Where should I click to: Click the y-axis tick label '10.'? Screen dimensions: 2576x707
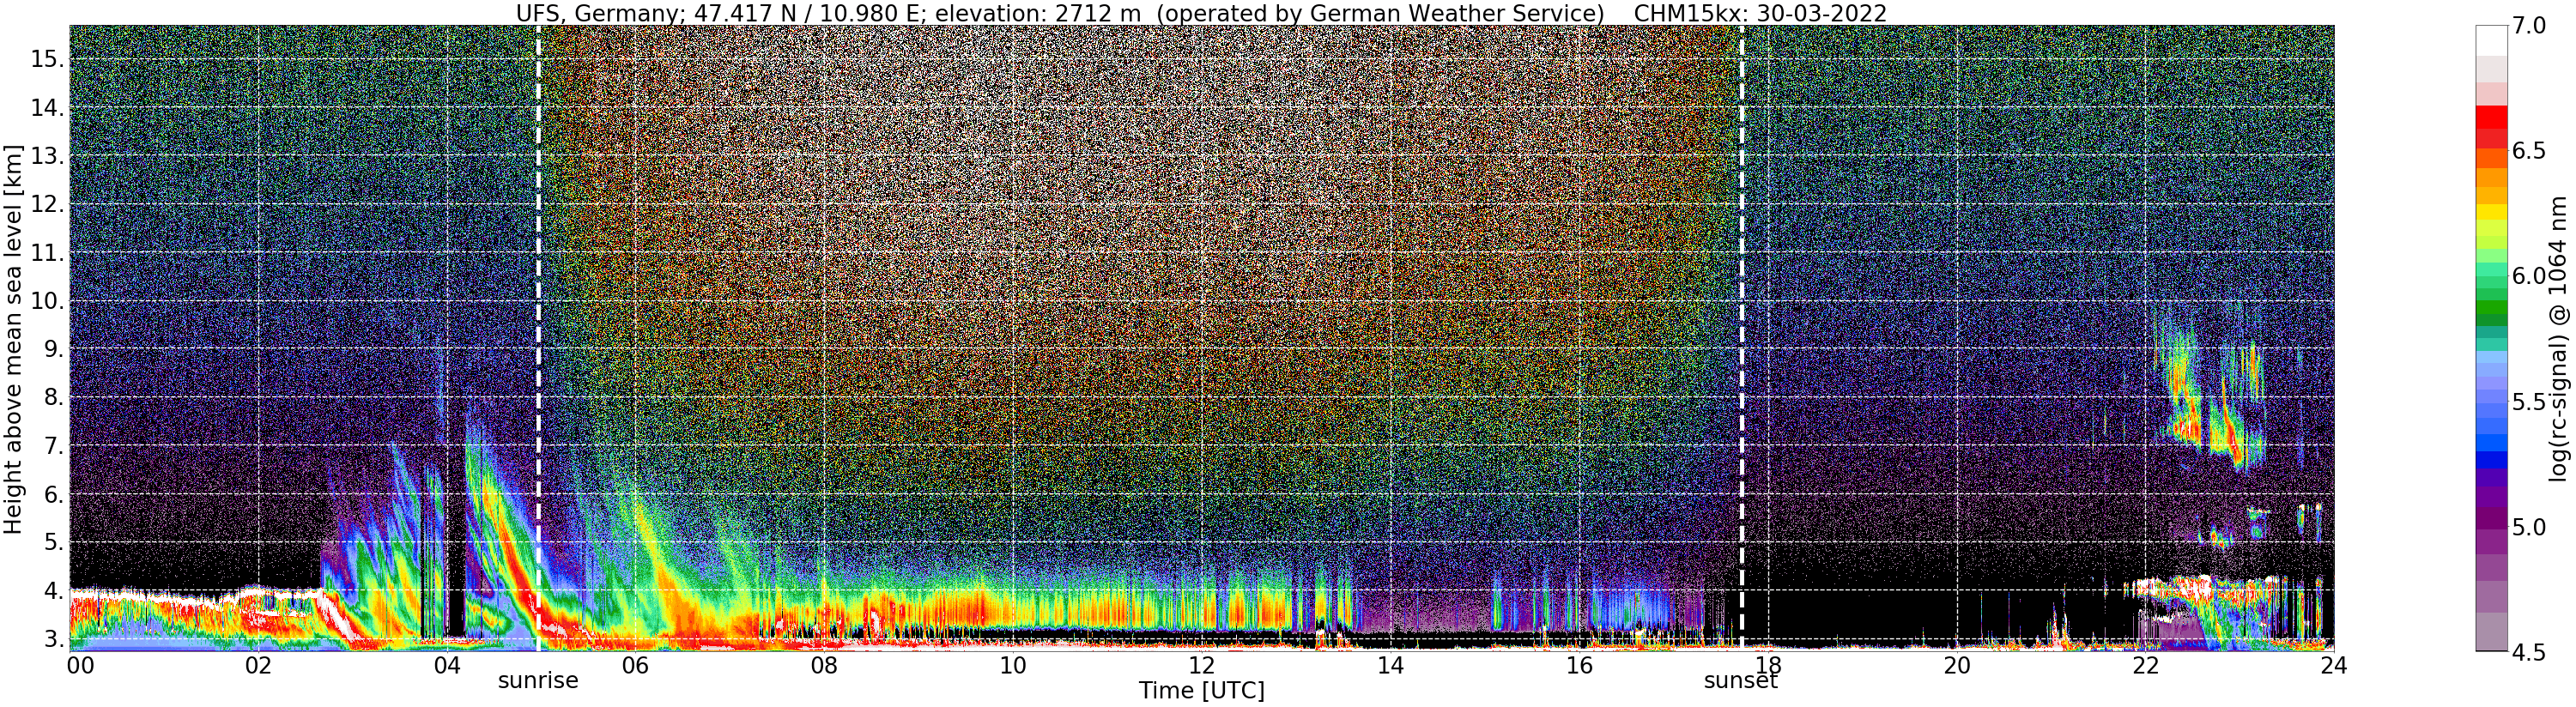(47, 301)
